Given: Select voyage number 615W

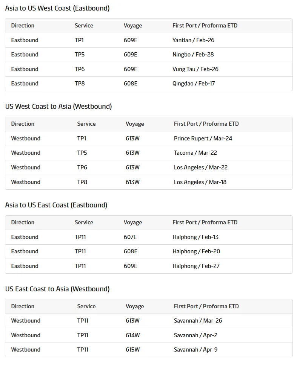Looking at the screenshot, I should tap(132, 350).
